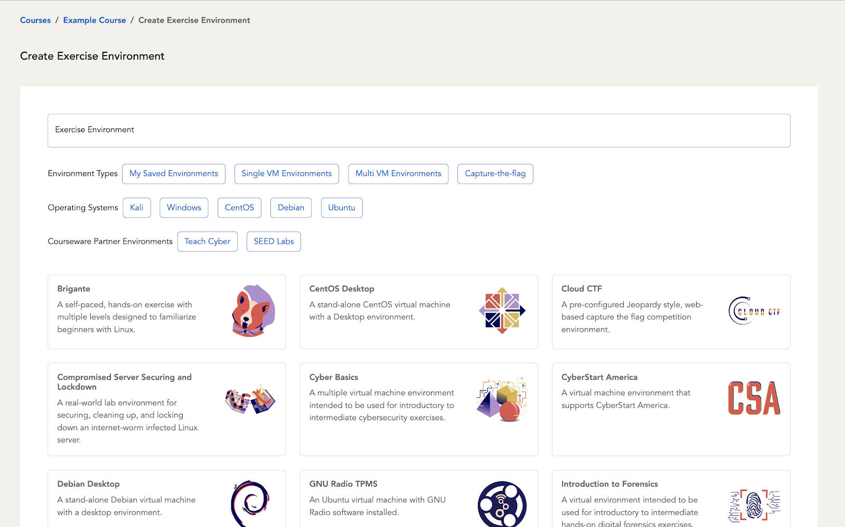Filter by CentOS operating system
Screen dimensions: 845x527
(x=239, y=208)
